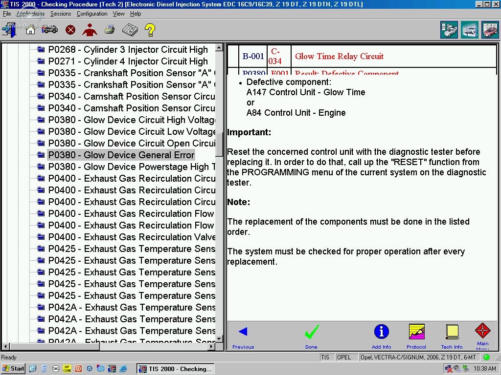Open the Applications menu
Screen dimensions: 501x375
[x=30, y=14]
